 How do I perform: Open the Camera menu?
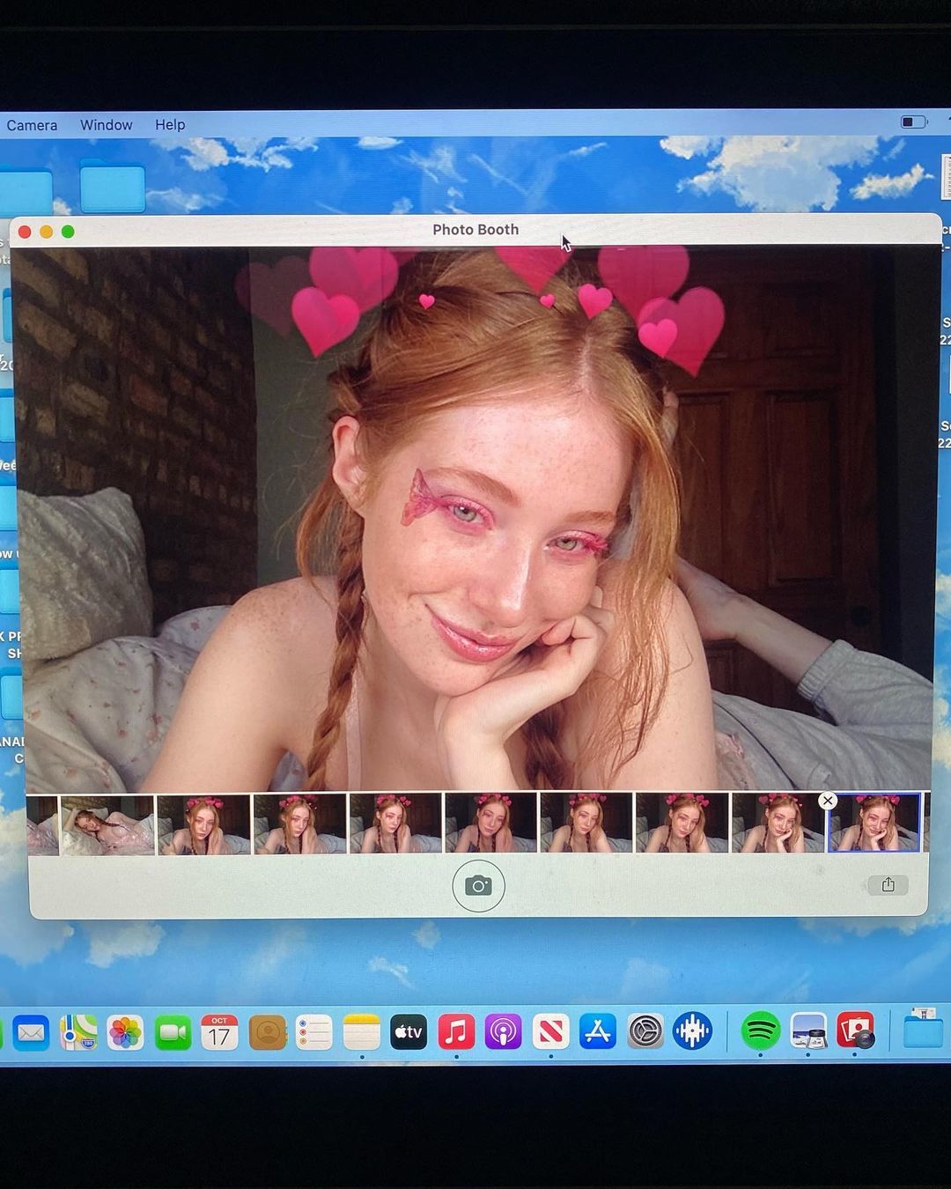(x=32, y=125)
